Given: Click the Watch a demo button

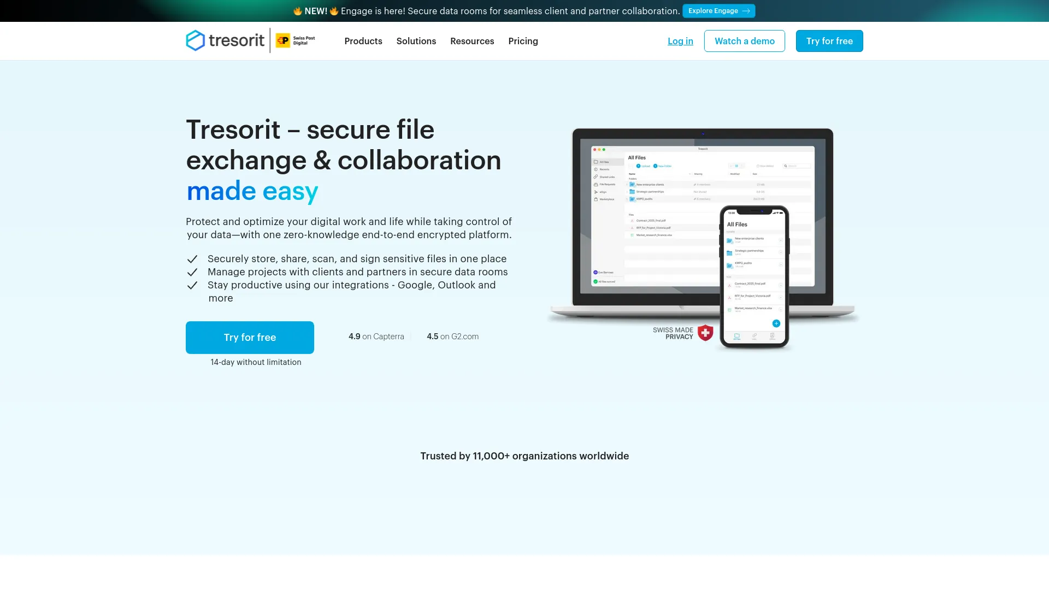Looking at the screenshot, I should click(x=745, y=41).
